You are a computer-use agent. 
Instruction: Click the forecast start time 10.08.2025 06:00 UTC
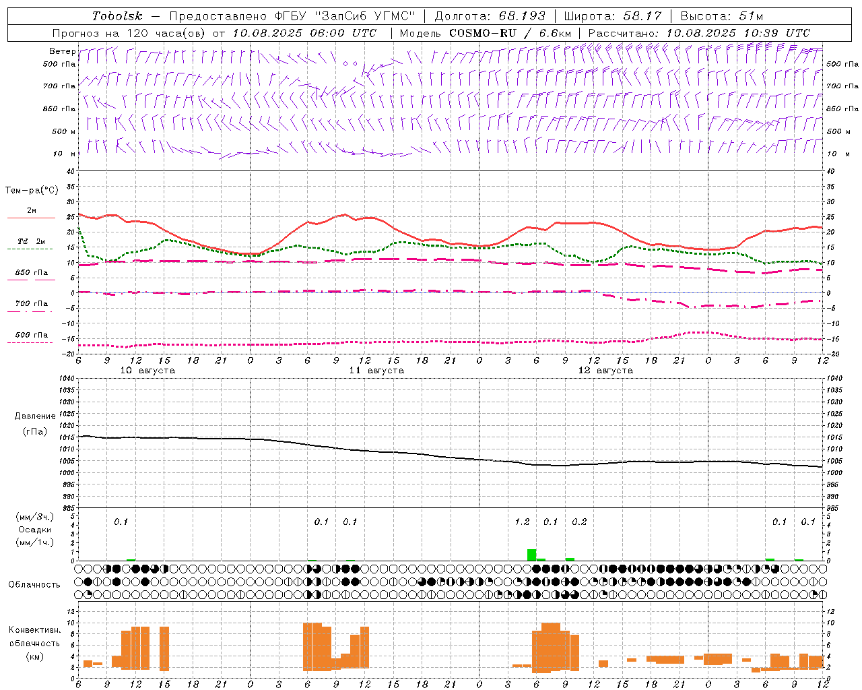(x=304, y=33)
